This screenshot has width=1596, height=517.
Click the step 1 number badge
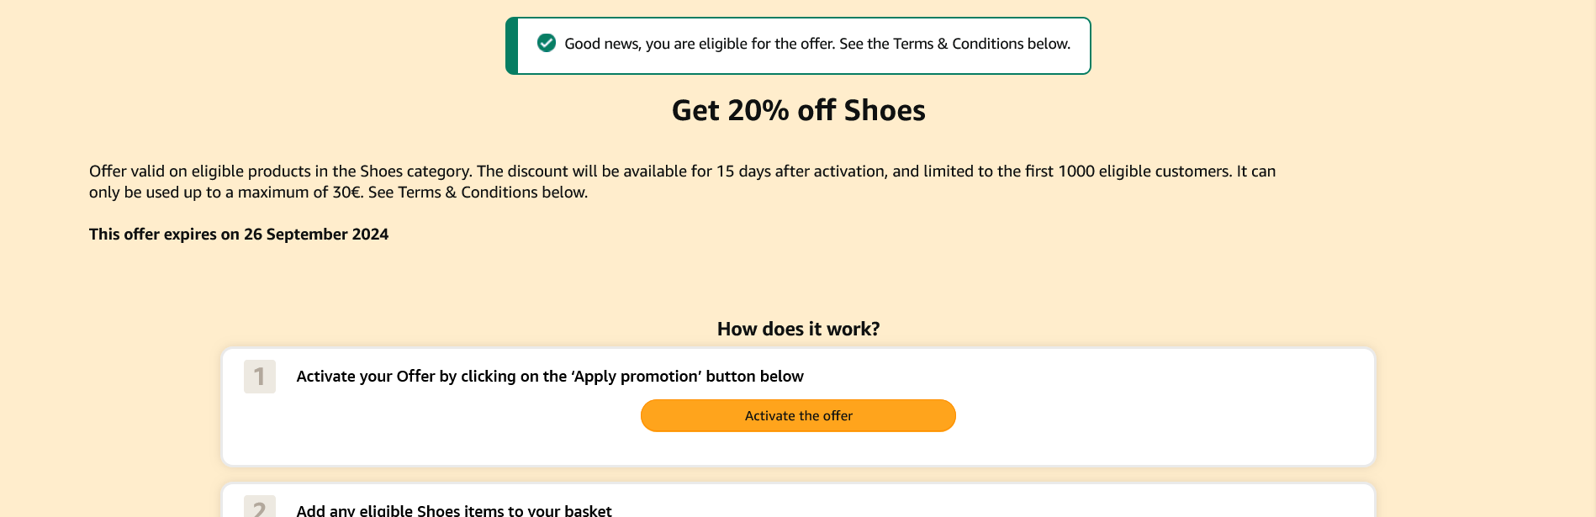(259, 377)
